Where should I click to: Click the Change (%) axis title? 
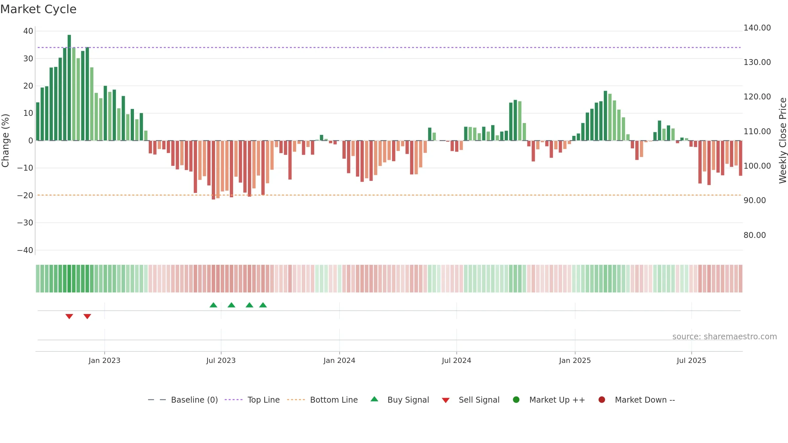5,140
